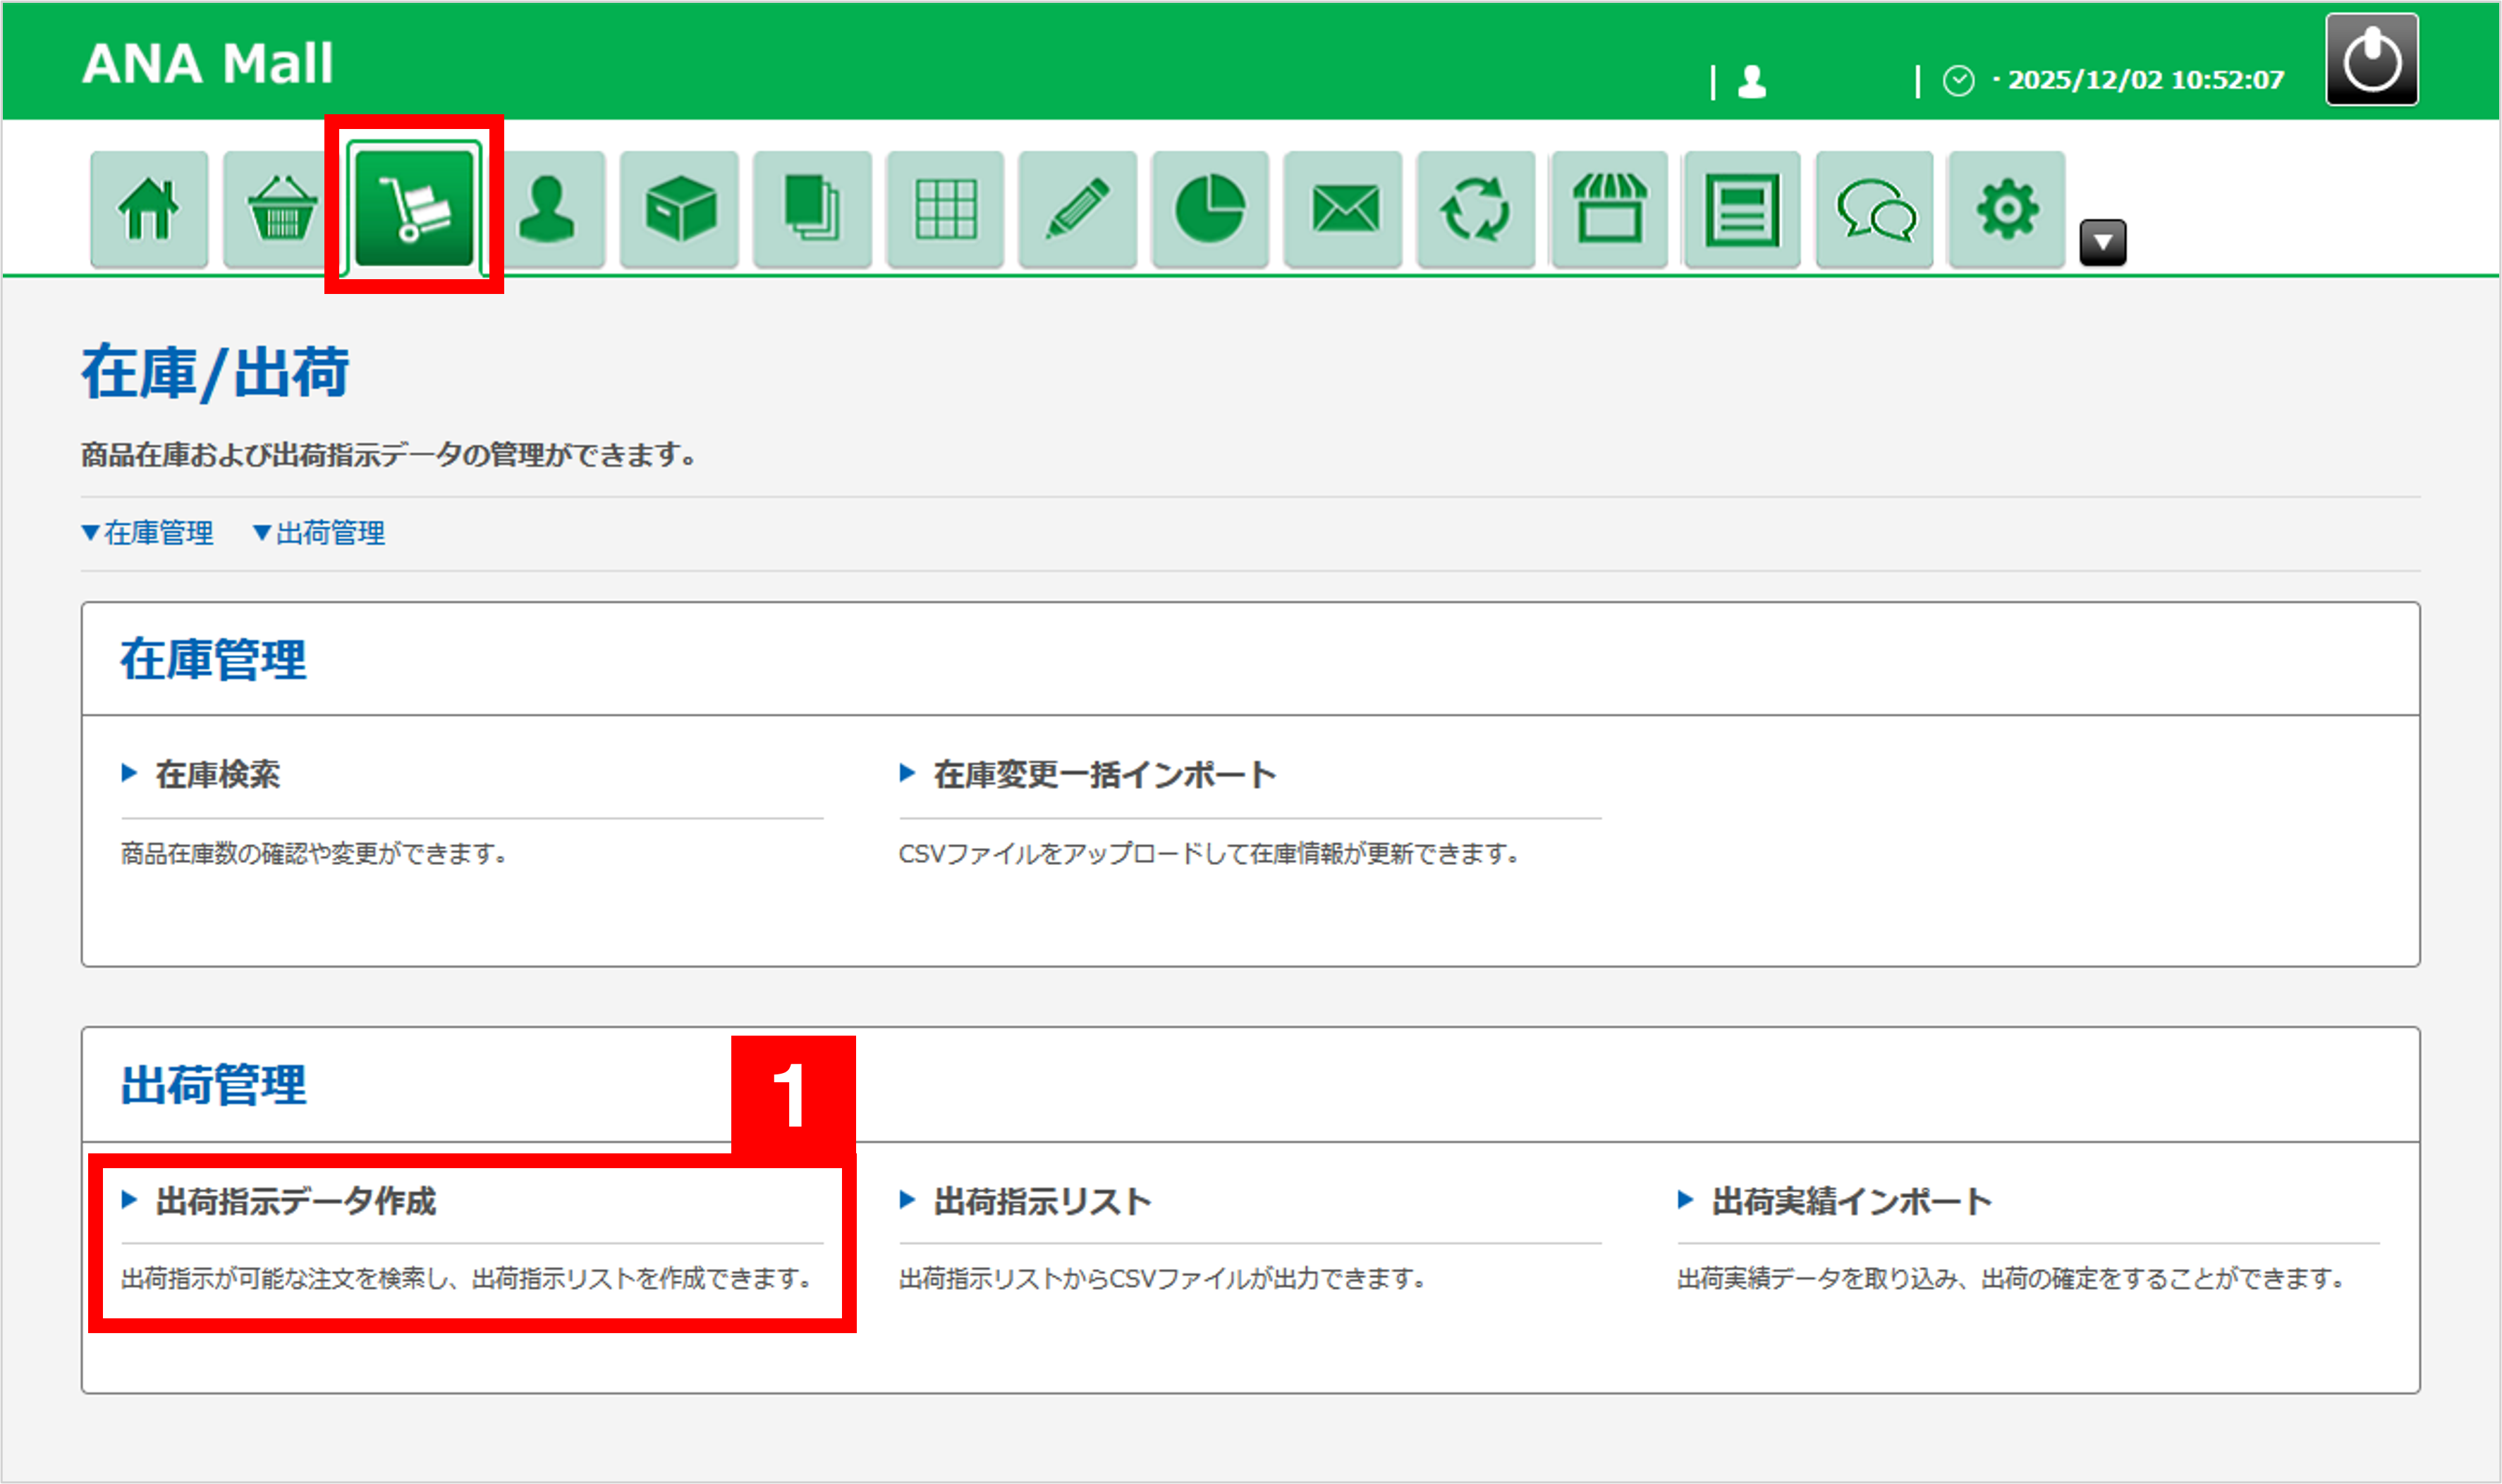
Task: Jump to 在庫管理 anchor link
Action: click(148, 533)
